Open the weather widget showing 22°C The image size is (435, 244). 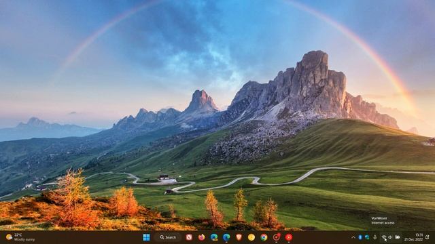click(20, 237)
